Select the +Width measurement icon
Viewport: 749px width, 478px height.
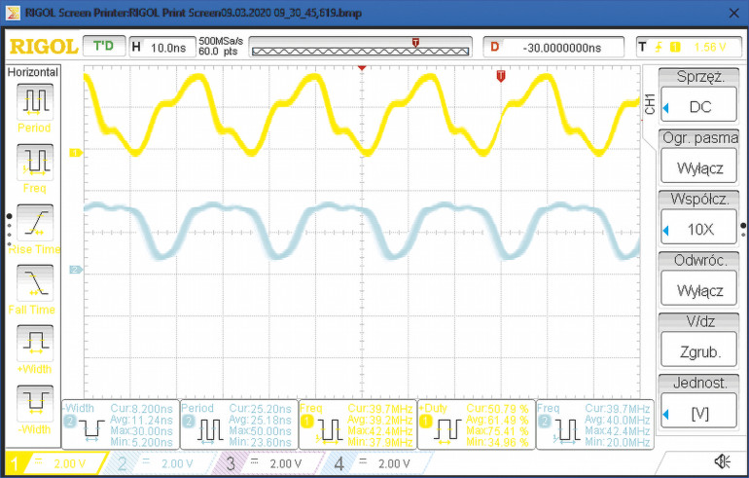pos(36,343)
